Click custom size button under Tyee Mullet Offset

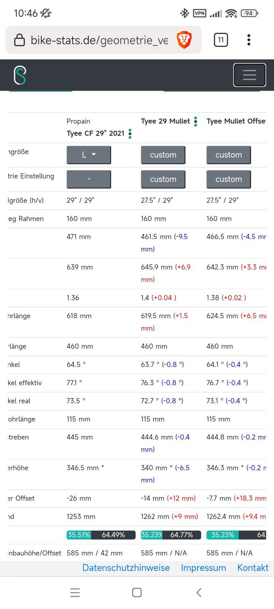pos(228,155)
